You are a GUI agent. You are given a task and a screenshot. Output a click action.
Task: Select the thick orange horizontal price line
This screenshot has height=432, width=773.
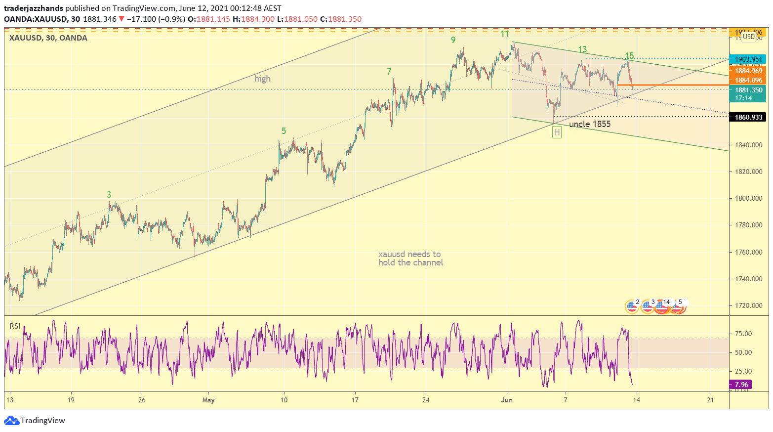(673, 85)
